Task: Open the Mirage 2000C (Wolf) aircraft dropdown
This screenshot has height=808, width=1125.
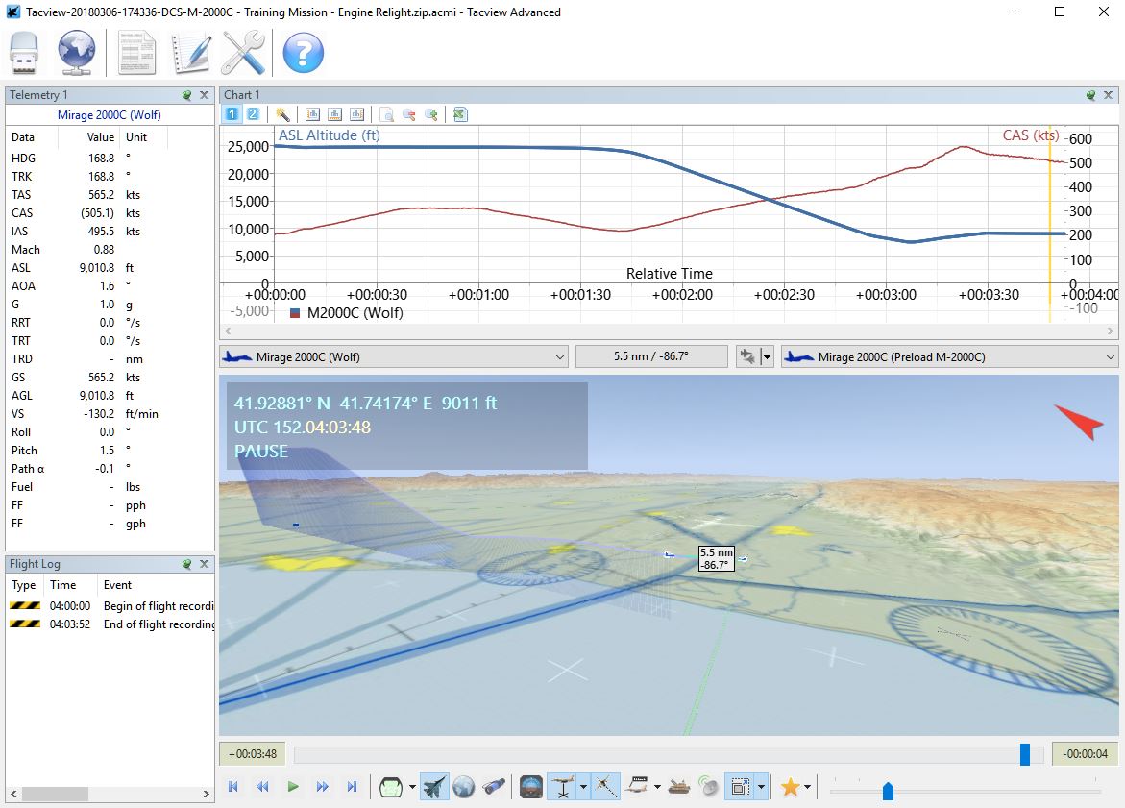Action: point(394,356)
